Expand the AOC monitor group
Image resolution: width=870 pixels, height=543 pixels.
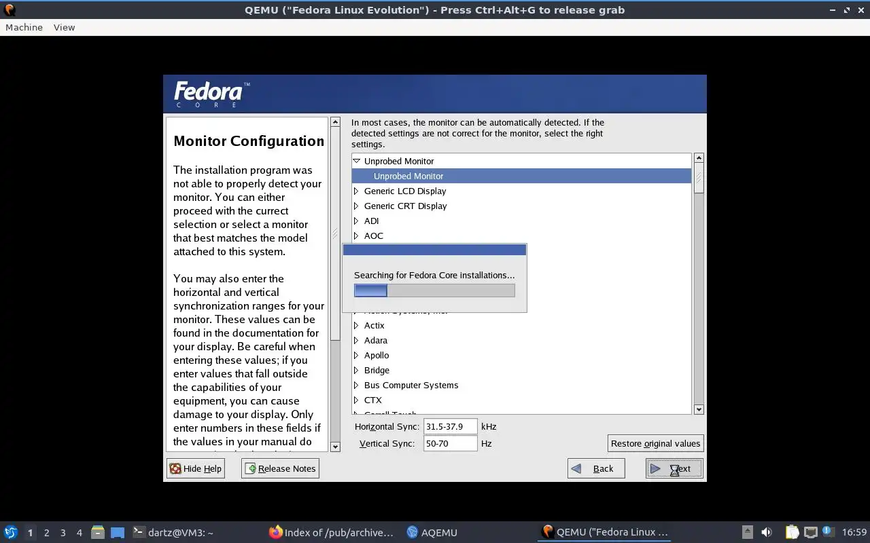[356, 236]
